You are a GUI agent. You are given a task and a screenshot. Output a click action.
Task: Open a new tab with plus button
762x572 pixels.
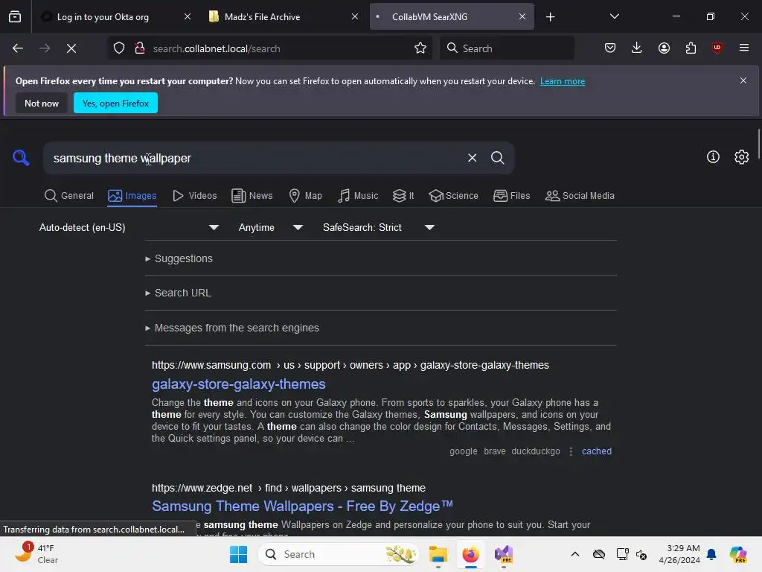tap(550, 17)
